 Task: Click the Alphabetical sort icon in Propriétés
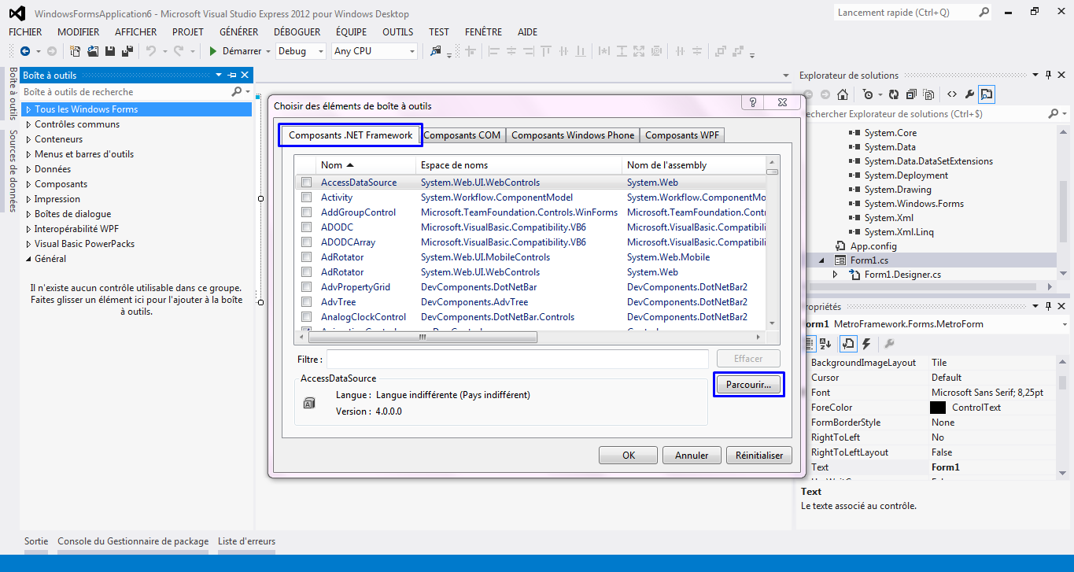click(x=825, y=344)
